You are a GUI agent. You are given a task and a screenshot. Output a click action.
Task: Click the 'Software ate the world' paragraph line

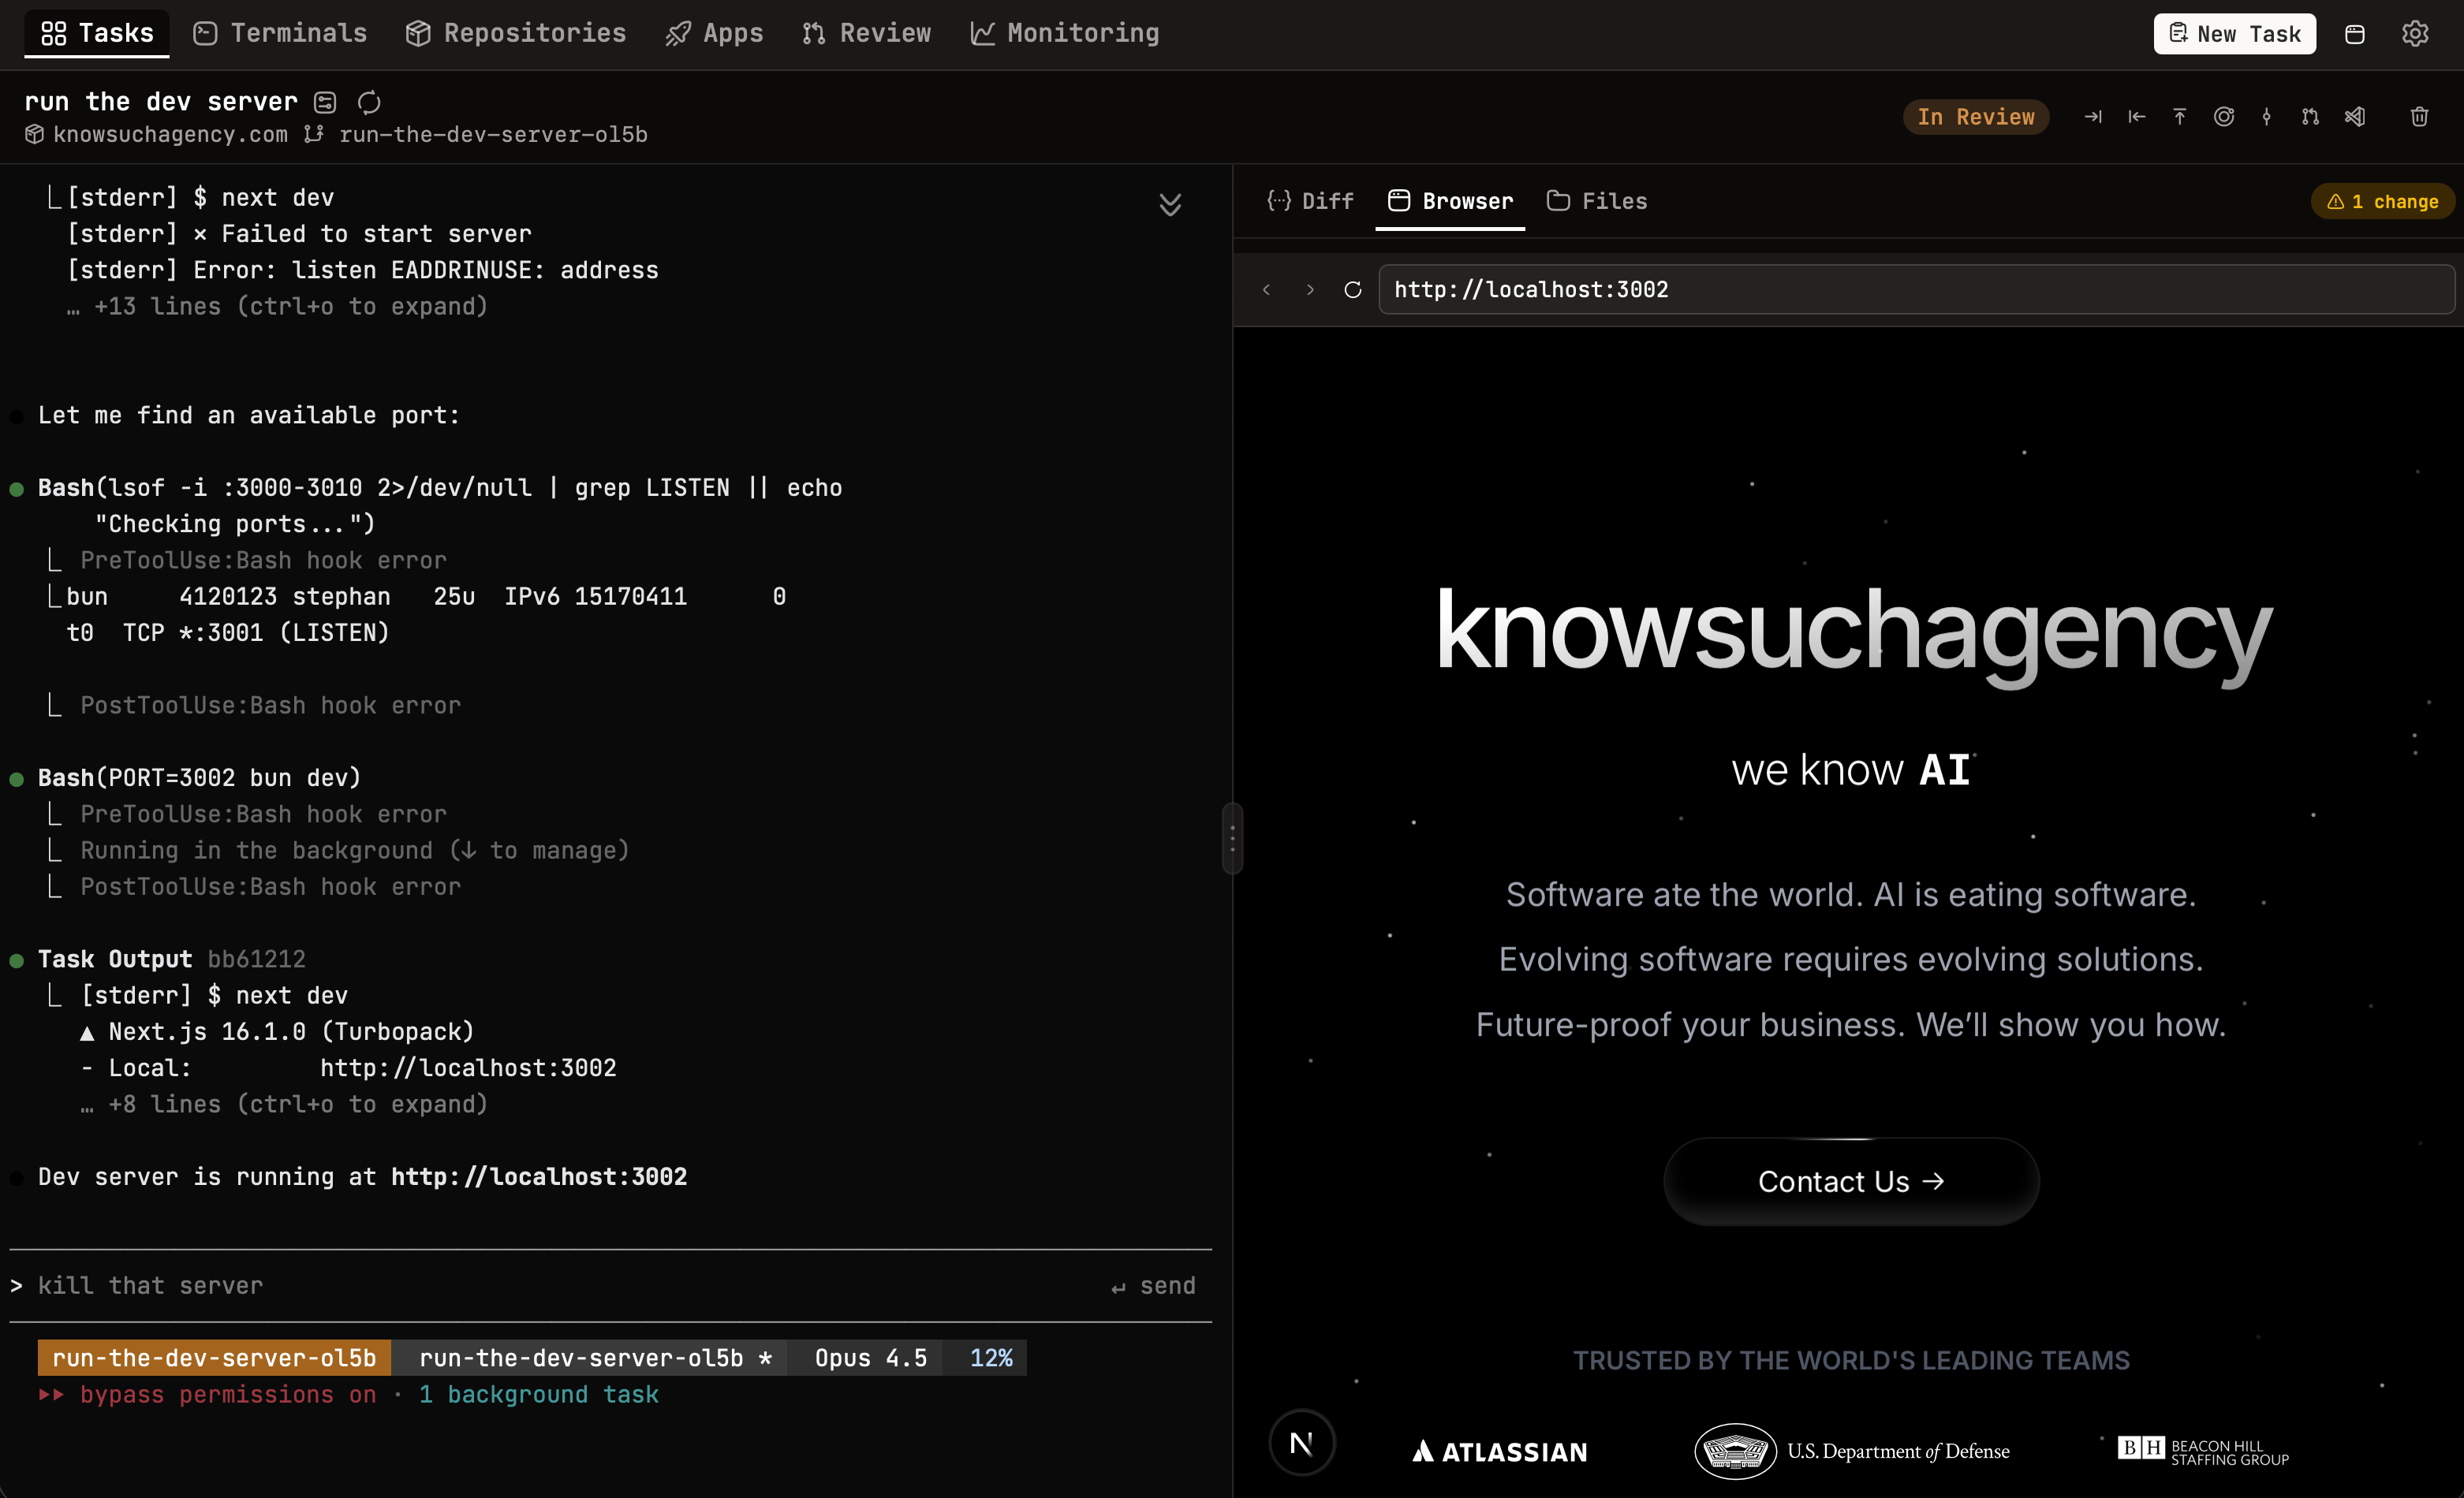[x=1851, y=894]
